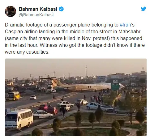
Task: Open Bahman Kalbasi's profile avatar
Action: (x=11, y=11)
